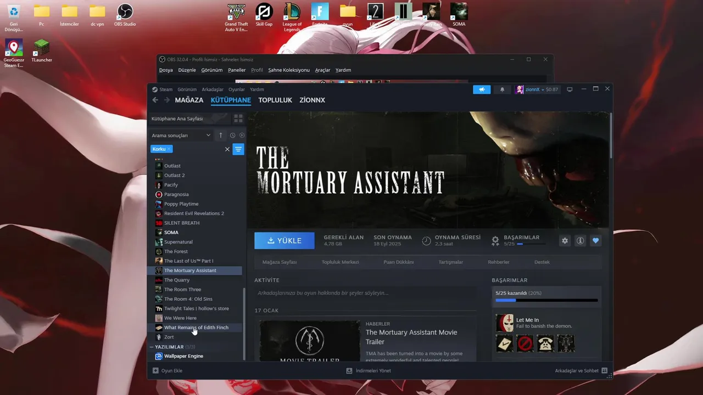Open the library grid view icon

(x=238, y=119)
